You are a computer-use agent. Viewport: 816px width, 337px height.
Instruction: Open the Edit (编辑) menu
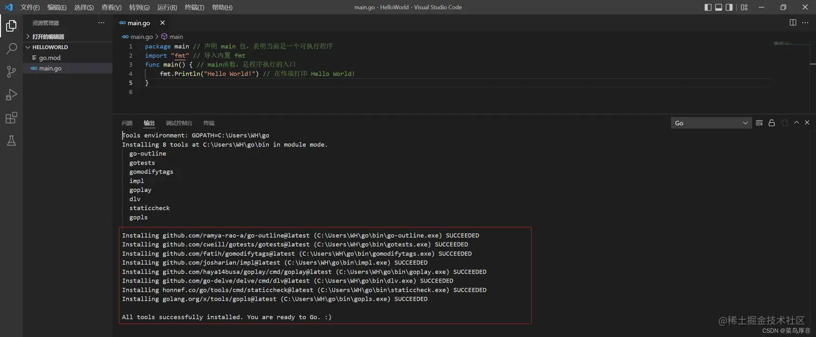[57, 7]
